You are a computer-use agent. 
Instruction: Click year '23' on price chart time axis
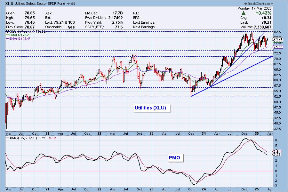point(151,133)
